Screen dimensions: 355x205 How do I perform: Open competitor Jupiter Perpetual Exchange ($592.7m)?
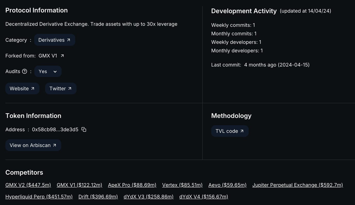click(298, 185)
